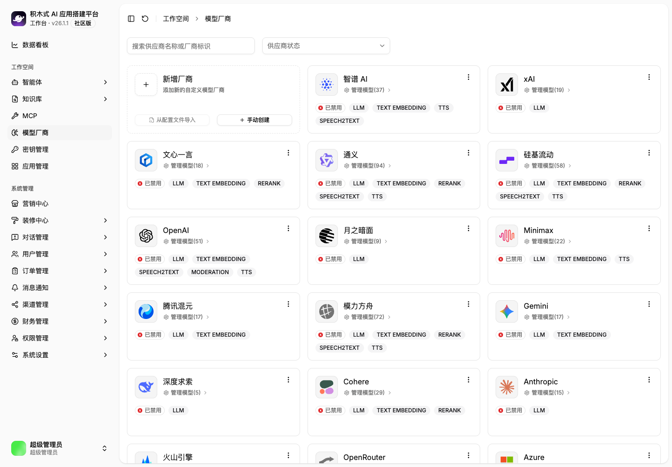
Task: Click 手动创建 button
Action: coord(255,120)
